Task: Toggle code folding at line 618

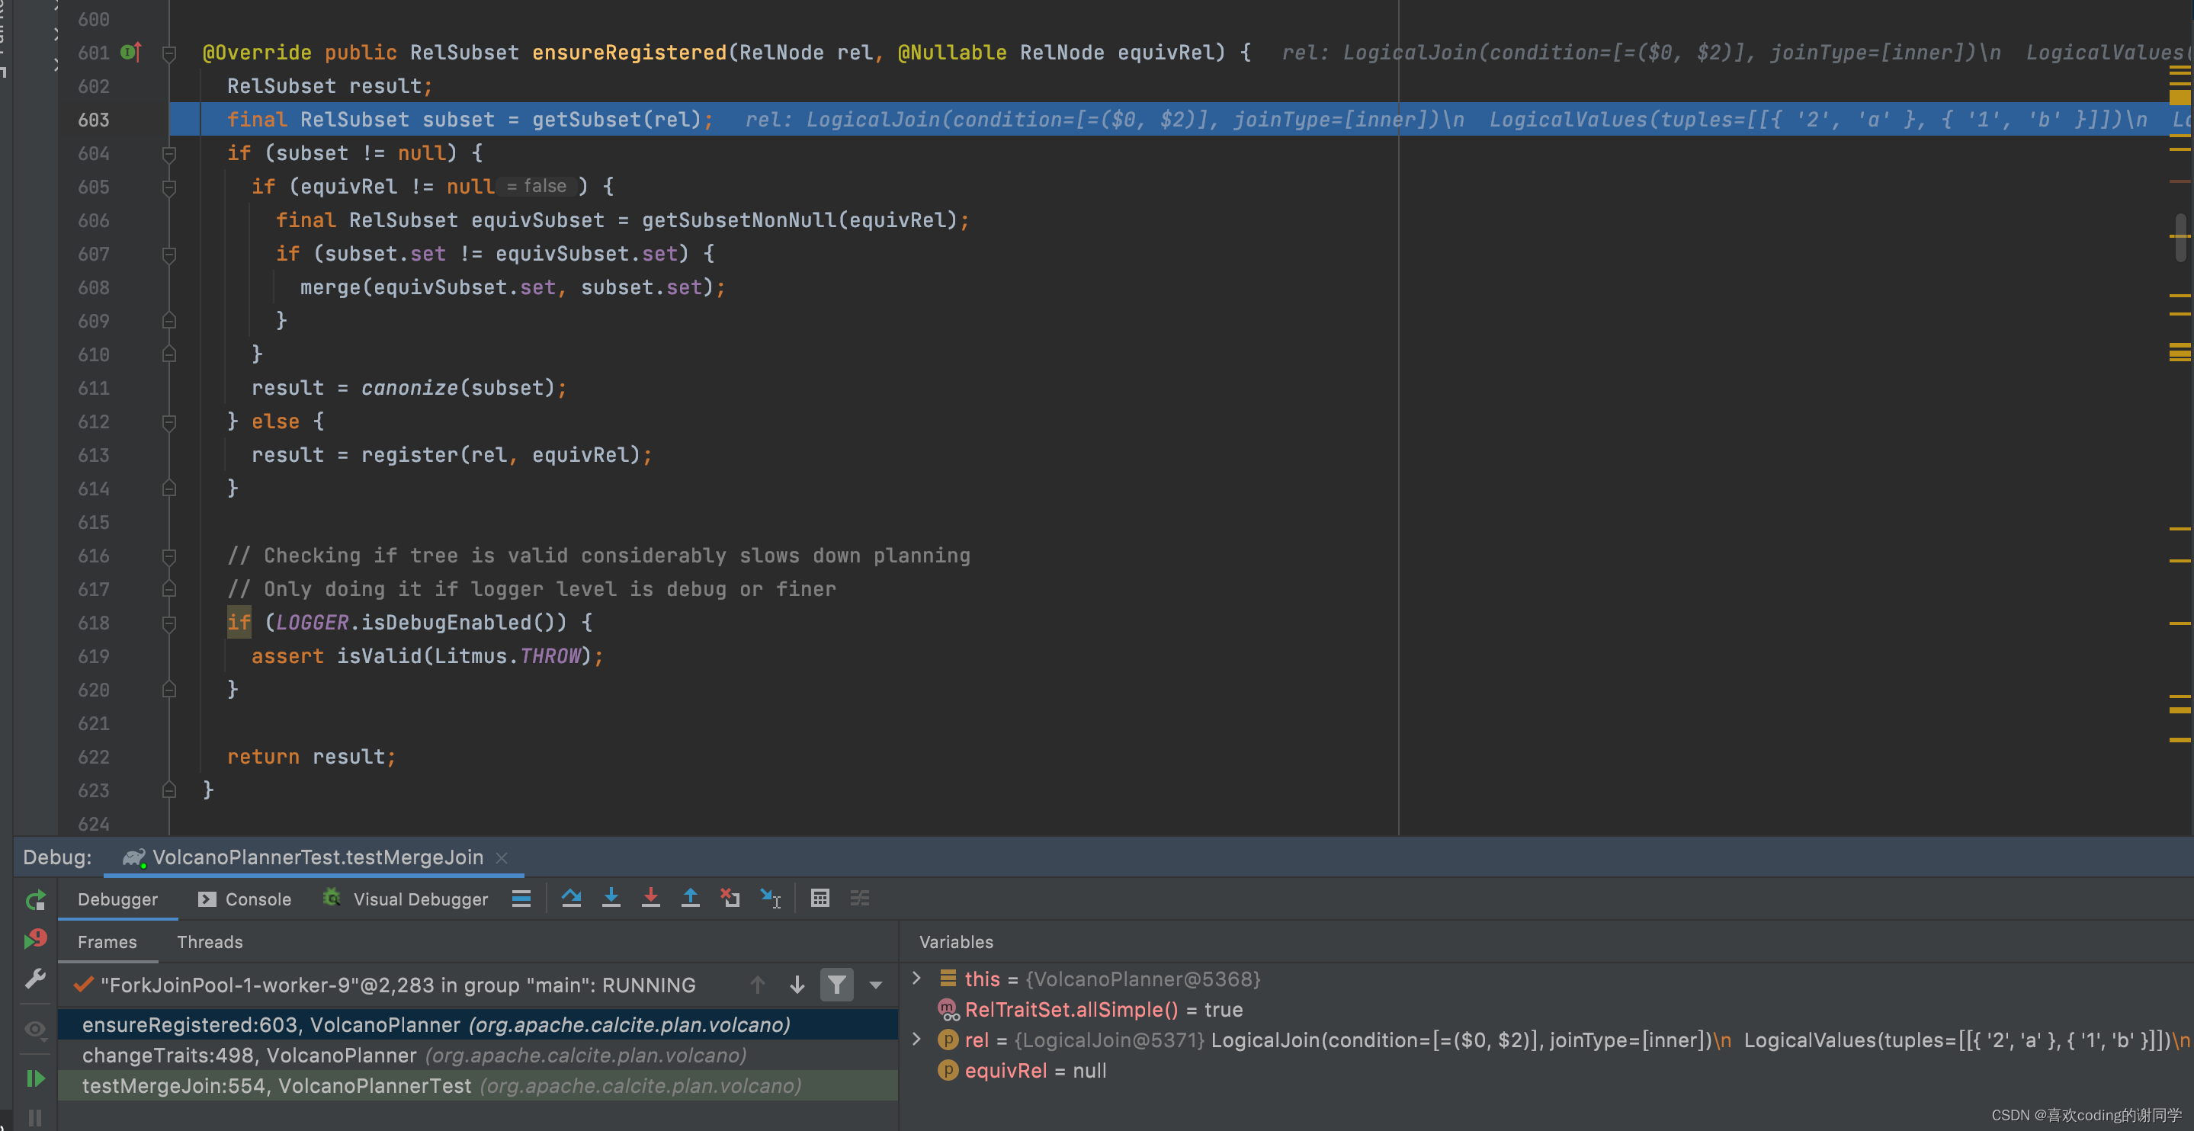Action: (168, 623)
